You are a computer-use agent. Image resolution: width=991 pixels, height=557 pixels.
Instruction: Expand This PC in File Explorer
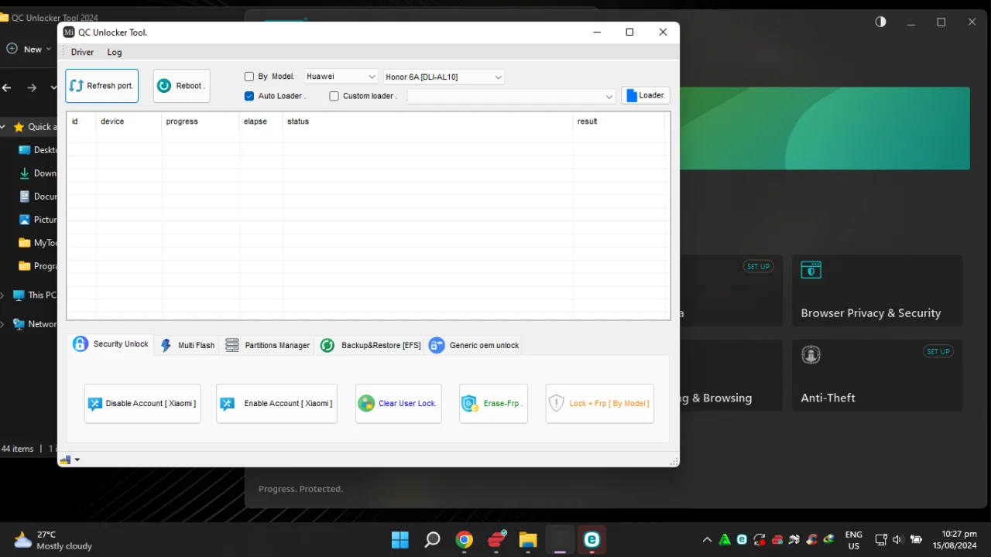pos(3,295)
